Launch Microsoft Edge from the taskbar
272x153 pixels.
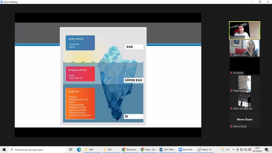point(79,150)
